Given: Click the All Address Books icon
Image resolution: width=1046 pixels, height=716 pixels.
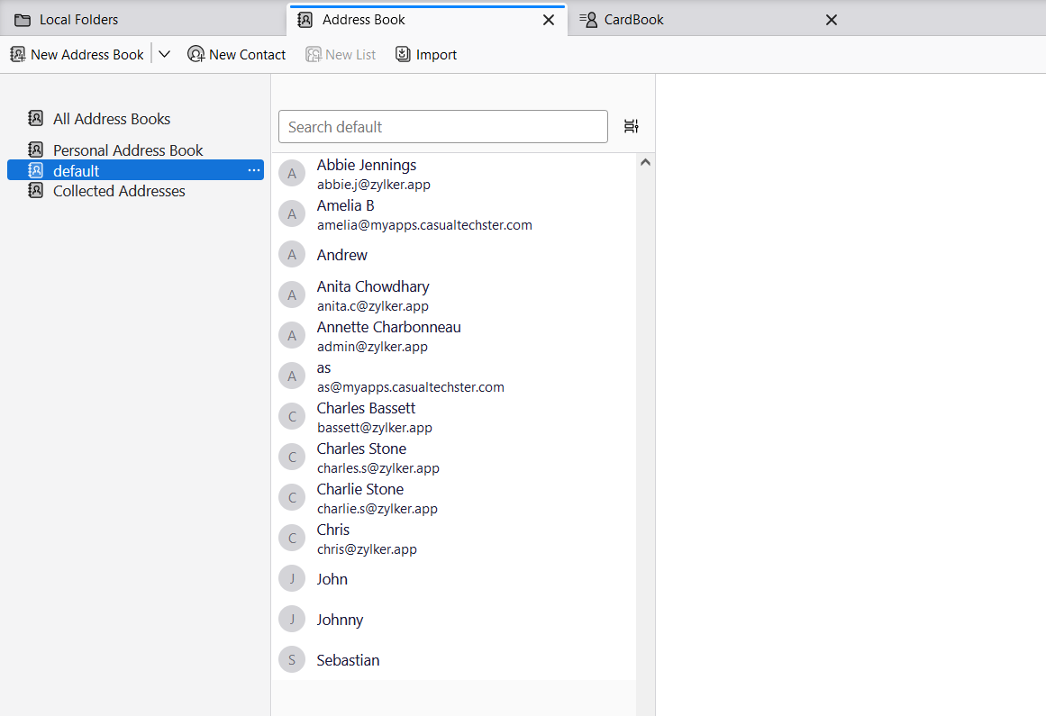Looking at the screenshot, I should tap(35, 119).
